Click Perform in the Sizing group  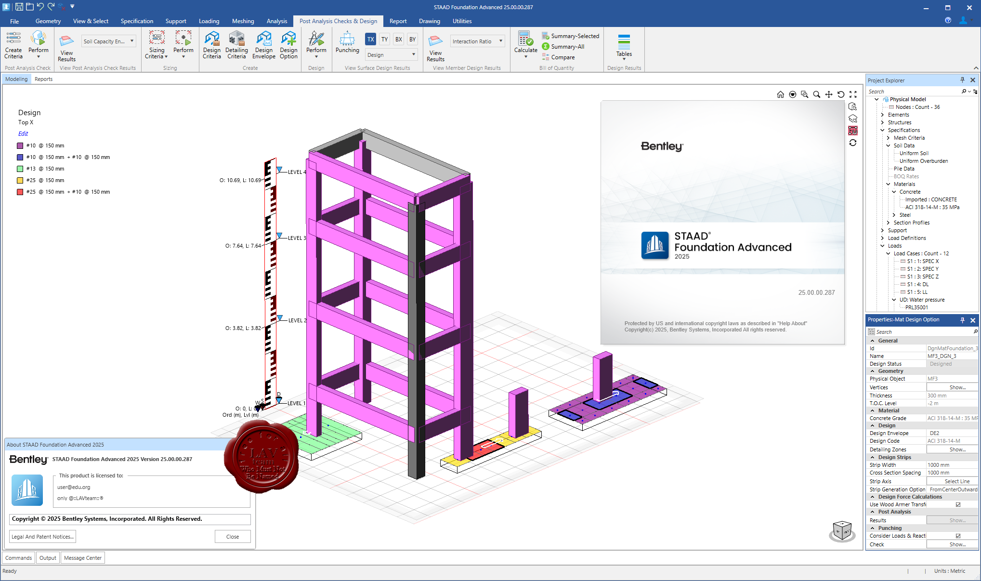click(x=183, y=45)
